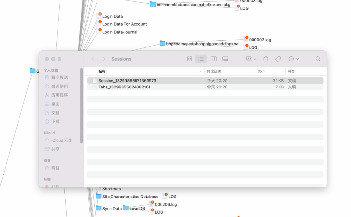Open 应用程序 folder in sidebar

(x=59, y=95)
